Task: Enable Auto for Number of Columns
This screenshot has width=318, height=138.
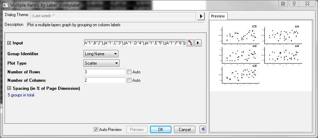Action: click(x=129, y=80)
